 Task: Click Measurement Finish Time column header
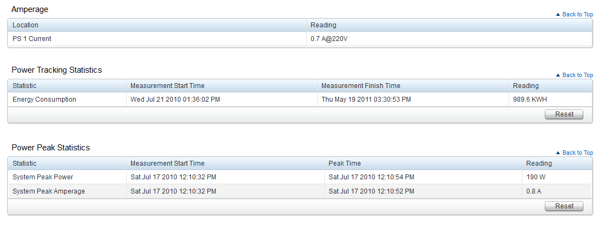(x=360, y=86)
